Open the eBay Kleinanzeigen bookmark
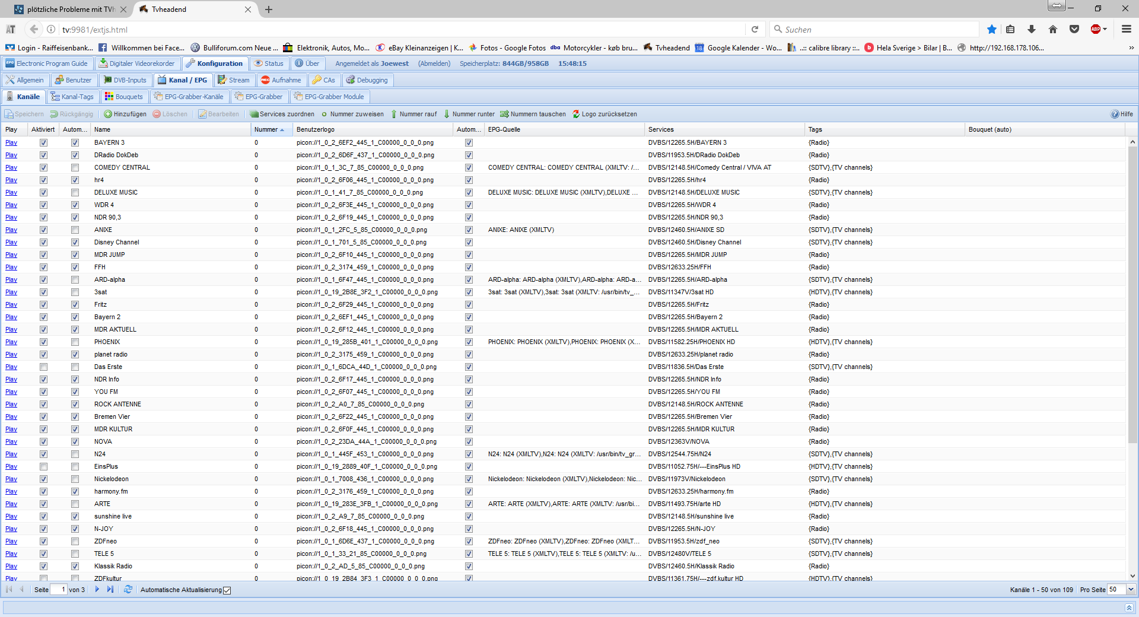 coord(419,48)
